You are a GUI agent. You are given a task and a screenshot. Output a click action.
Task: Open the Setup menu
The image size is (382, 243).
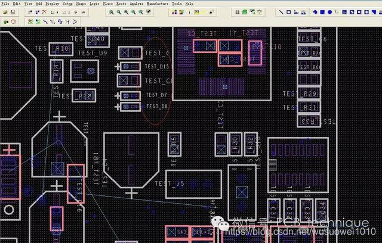point(69,4)
